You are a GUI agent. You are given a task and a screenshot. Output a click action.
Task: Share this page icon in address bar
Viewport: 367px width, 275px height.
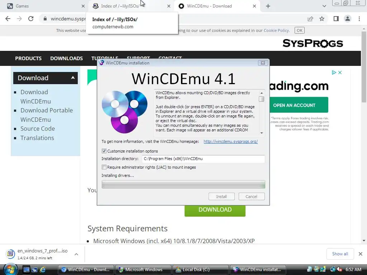pos(310,19)
